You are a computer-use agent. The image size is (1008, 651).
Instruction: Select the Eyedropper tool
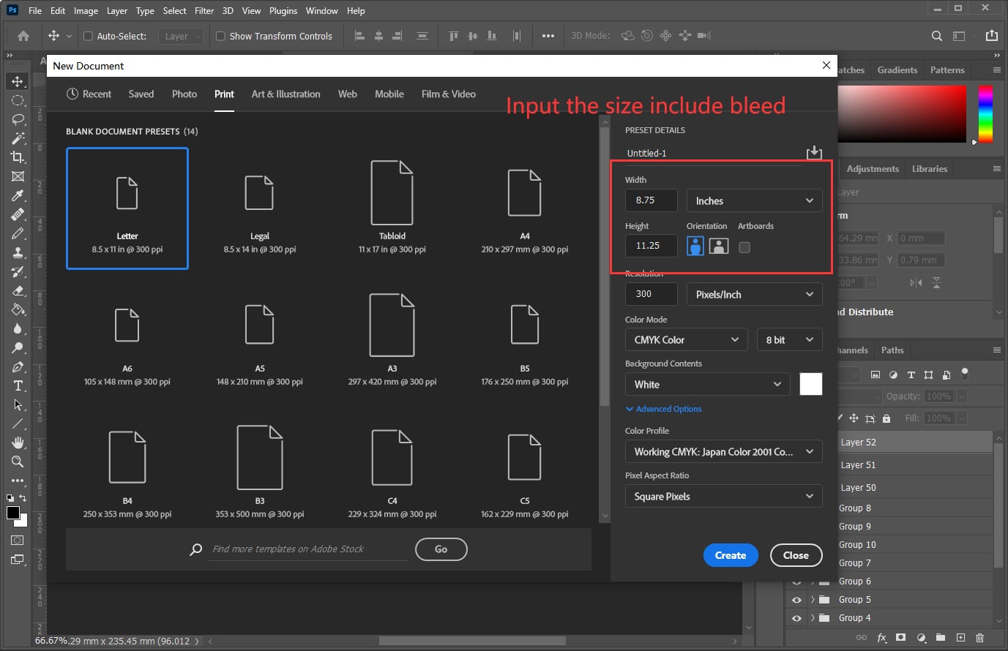18,195
